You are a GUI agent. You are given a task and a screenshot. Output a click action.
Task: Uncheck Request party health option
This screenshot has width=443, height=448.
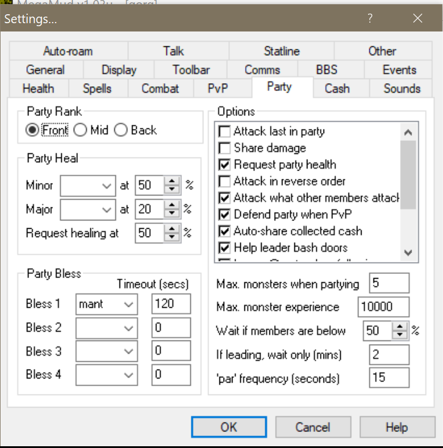pyautogui.click(x=225, y=165)
